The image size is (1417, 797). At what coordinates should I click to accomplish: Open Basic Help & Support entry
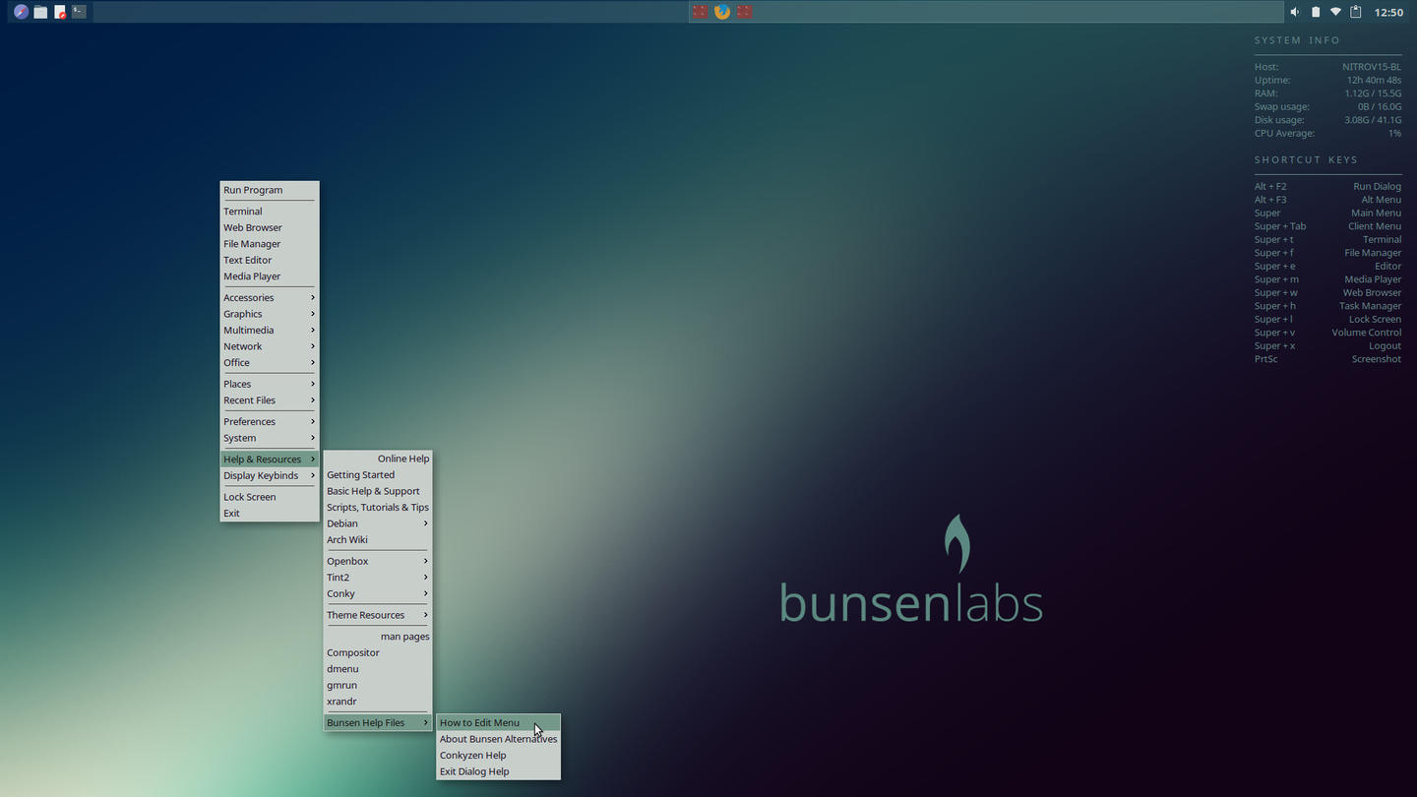[x=378, y=491]
